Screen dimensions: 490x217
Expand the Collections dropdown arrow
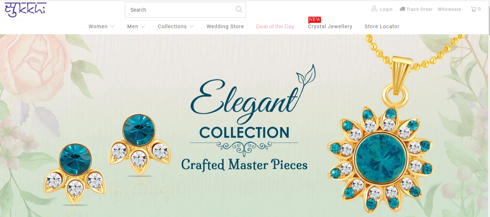[x=191, y=26]
